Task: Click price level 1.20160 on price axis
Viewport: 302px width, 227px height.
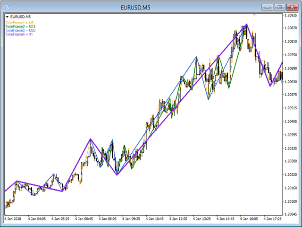Action: pyautogui.click(x=291, y=188)
